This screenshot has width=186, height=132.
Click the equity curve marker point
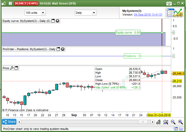pyautogui.click(x=162, y=32)
